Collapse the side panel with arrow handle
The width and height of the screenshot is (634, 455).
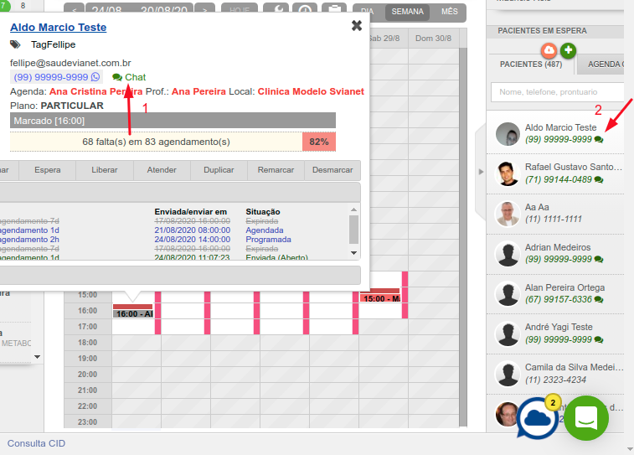tap(481, 172)
